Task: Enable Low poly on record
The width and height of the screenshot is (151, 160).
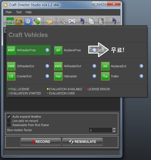Action: 9,121
